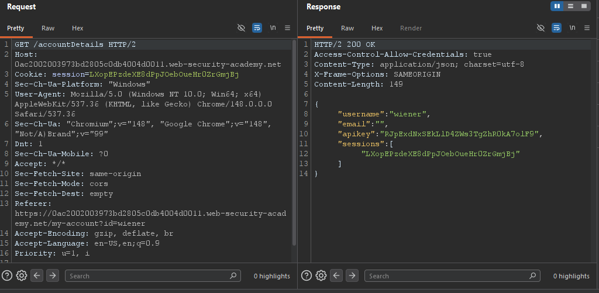Click the Response panel title

(323, 6)
